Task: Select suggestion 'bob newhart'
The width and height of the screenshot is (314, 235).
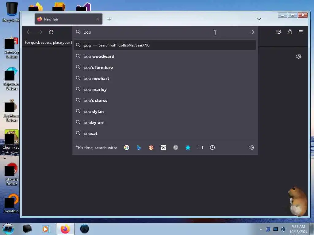Action: click(165, 78)
